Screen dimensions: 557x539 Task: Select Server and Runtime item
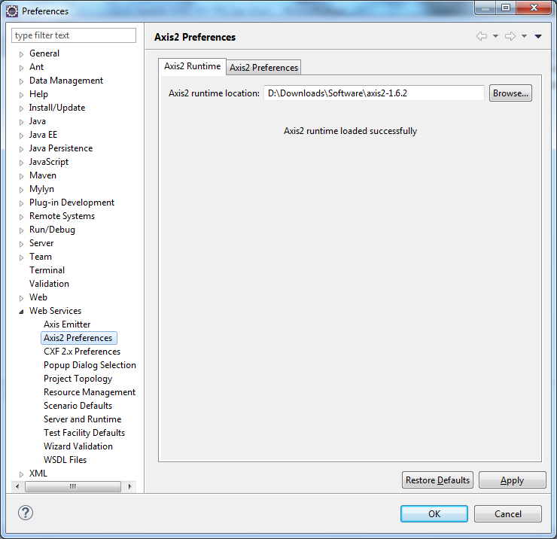tap(82, 419)
